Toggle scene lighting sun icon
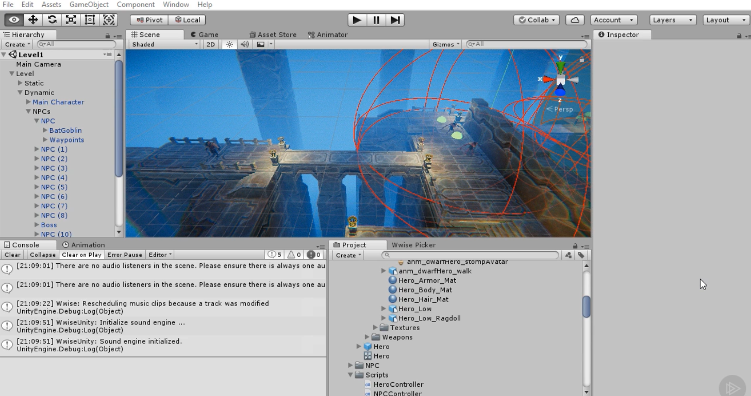 [x=229, y=44]
